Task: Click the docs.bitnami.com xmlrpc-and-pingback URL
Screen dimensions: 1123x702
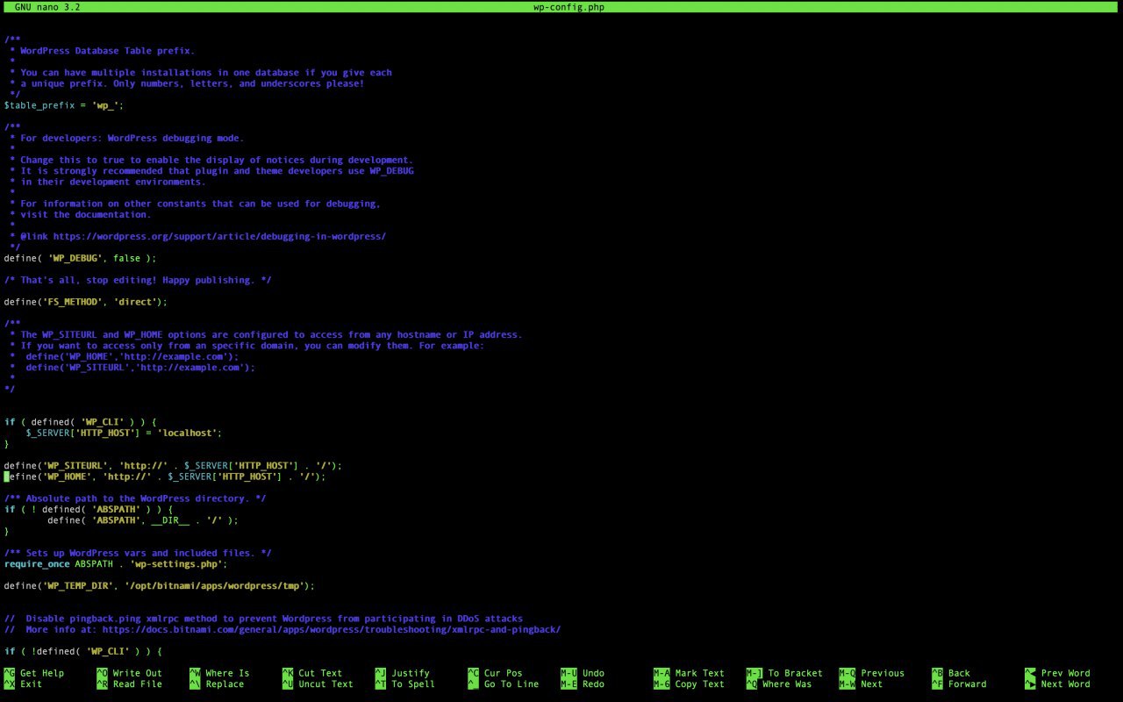Action: coord(332,629)
